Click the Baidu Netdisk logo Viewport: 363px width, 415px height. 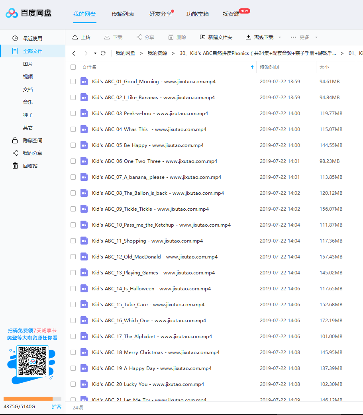28,13
